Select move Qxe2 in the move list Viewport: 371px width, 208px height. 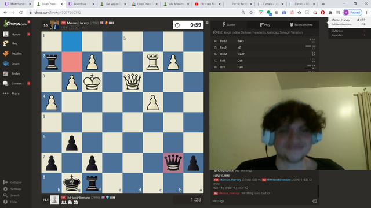click(223, 54)
